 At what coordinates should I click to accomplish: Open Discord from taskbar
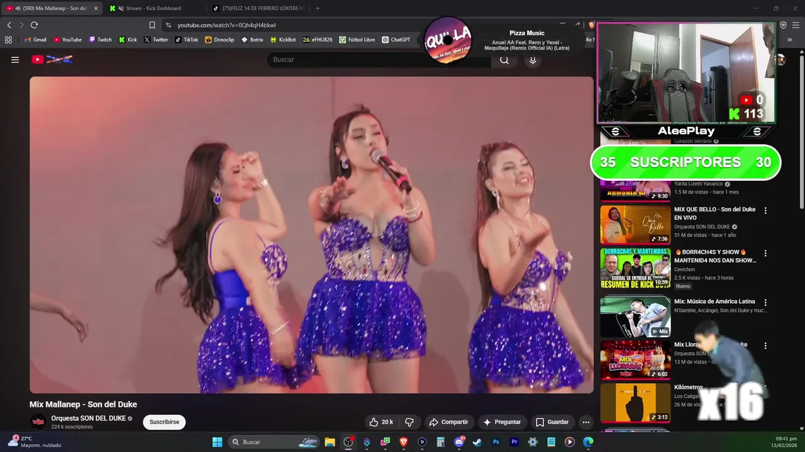click(x=459, y=442)
